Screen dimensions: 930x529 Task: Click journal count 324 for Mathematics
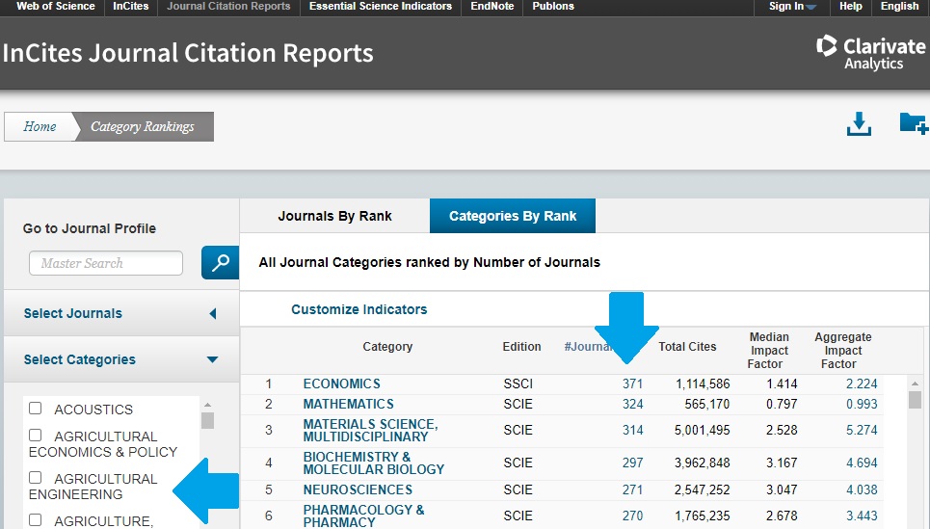(632, 404)
